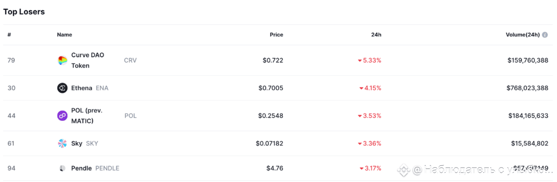The height and width of the screenshot is (182, 557).
Task: Click the Ethena coin logo icon
Action: [62, 88]
